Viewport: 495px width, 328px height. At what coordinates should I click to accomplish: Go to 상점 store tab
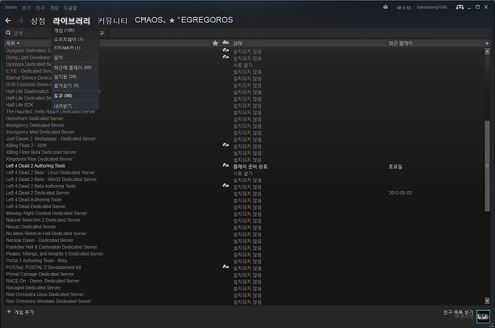coord(38,21)
